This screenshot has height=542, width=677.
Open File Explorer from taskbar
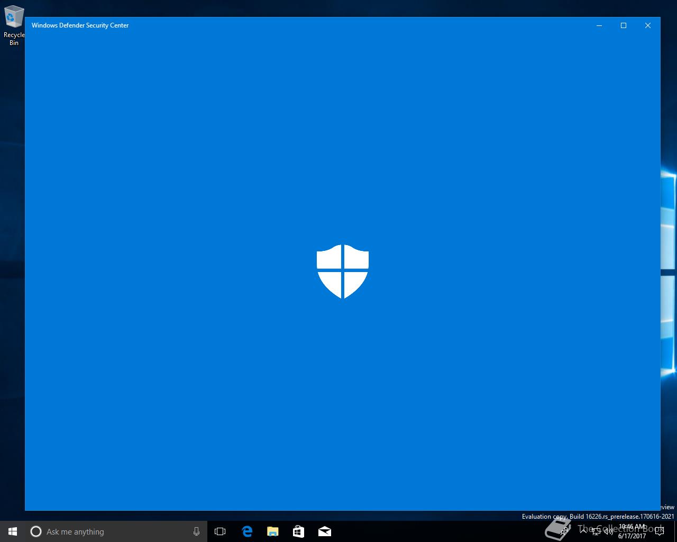(x=273, y=531)
